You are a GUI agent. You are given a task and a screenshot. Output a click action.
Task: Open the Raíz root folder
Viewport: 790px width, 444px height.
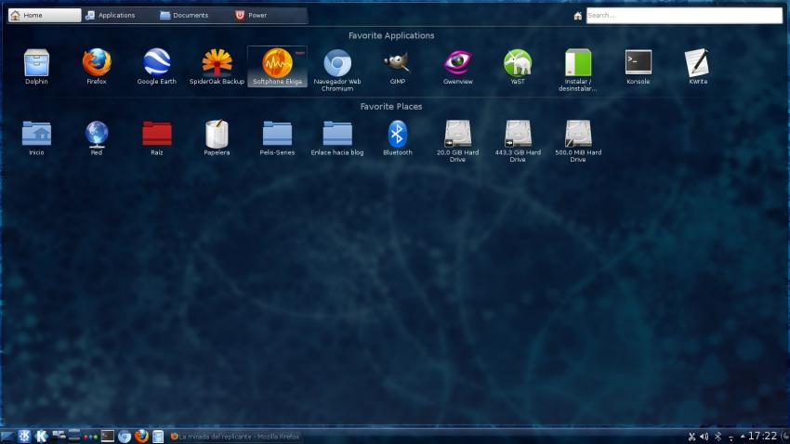pos(157,137)
